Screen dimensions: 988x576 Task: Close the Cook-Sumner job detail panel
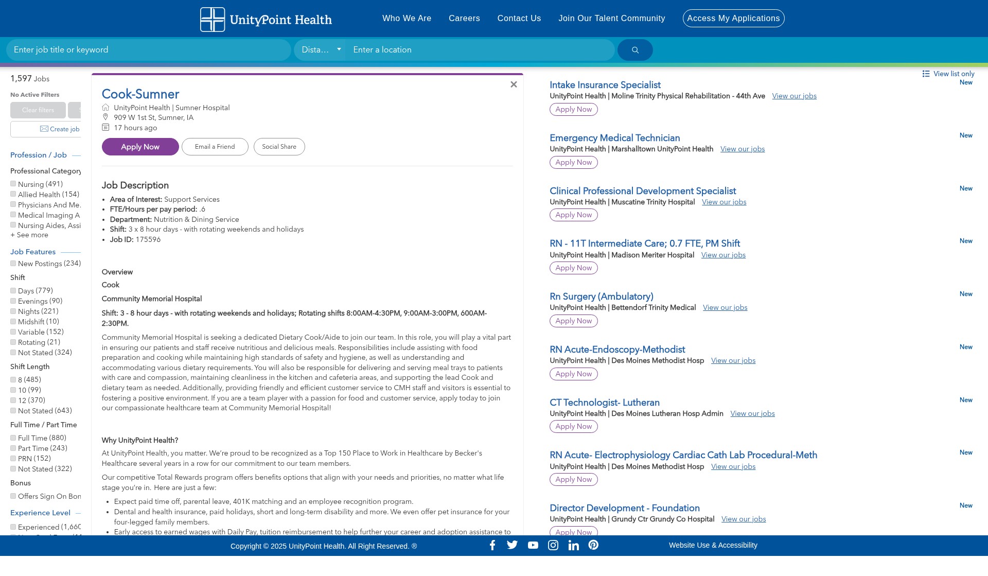(x=514, y=84)
